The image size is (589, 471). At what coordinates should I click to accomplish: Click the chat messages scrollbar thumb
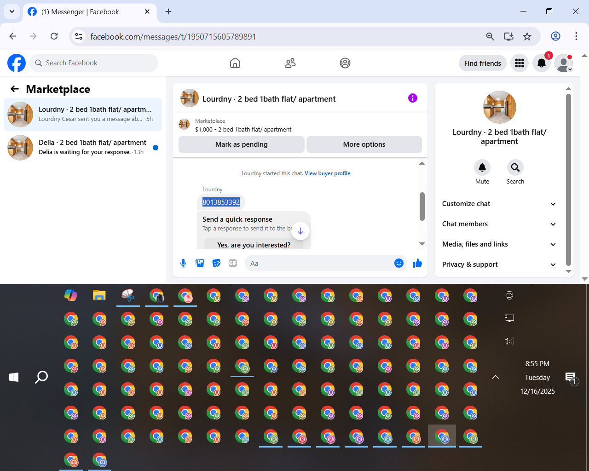(x=422, y=207)
